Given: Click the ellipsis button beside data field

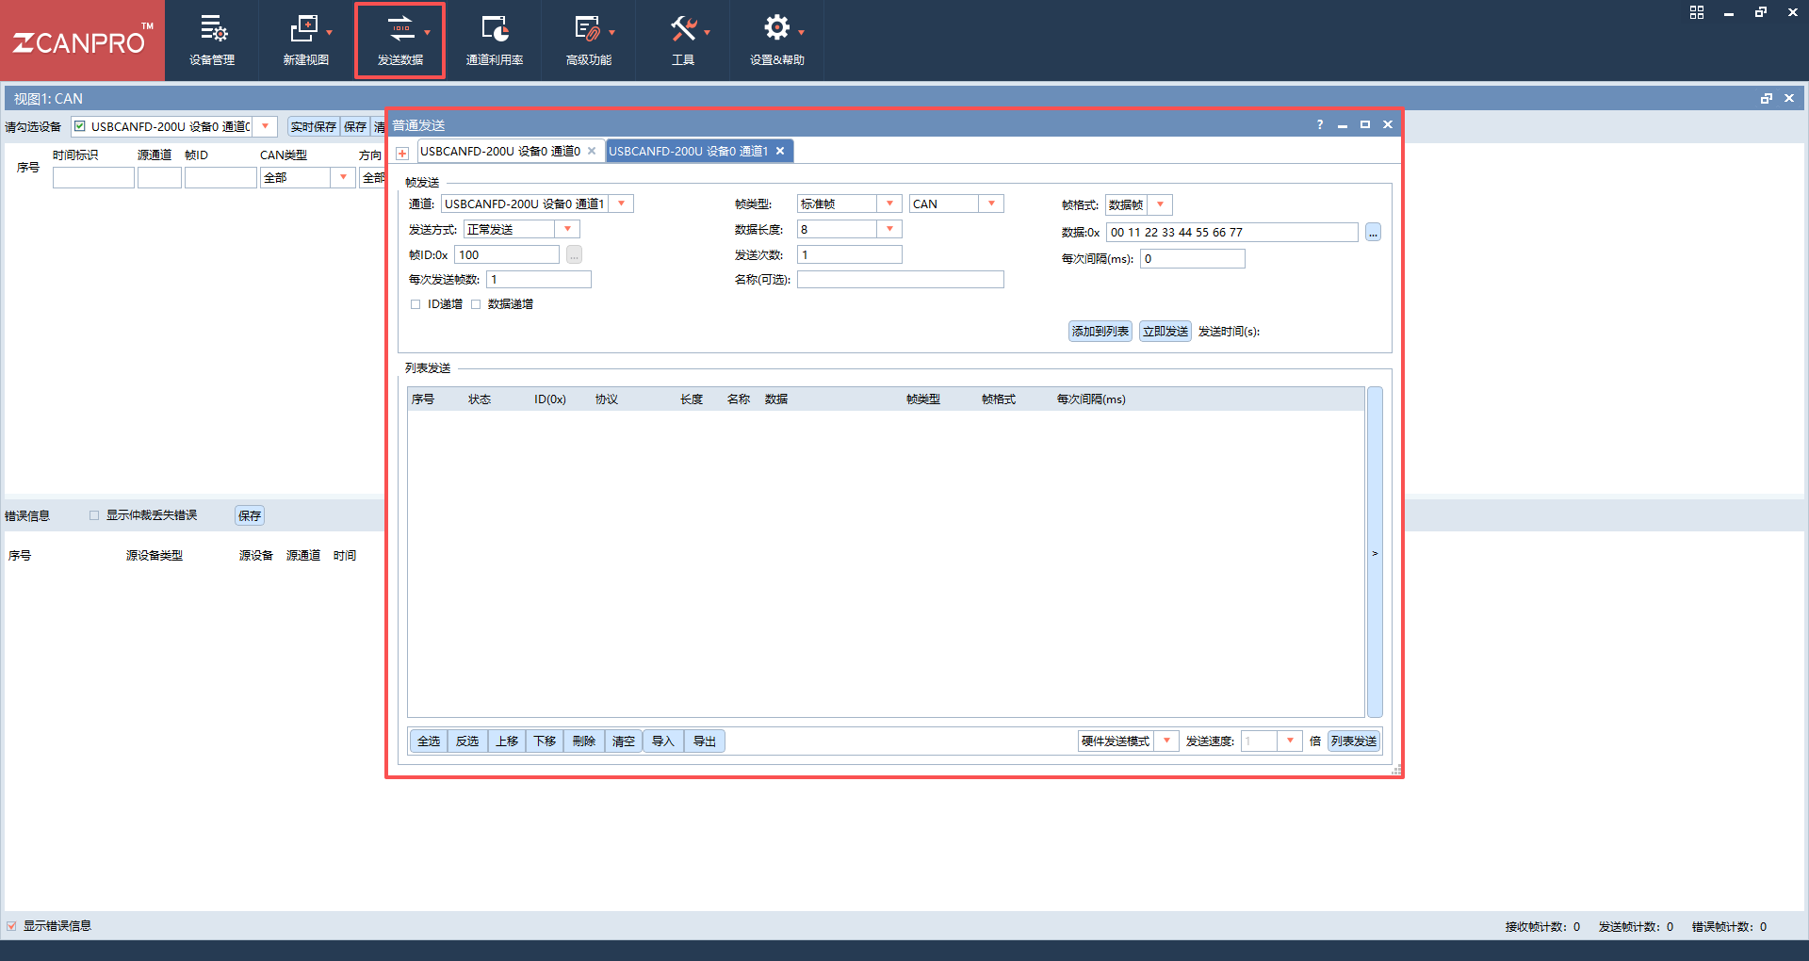Looking at the screenshot, I should [x=1373, y=233].
